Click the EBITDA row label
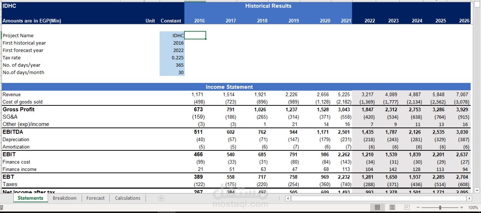The height and width of the screenshot is (213, 481). [13, 132]
